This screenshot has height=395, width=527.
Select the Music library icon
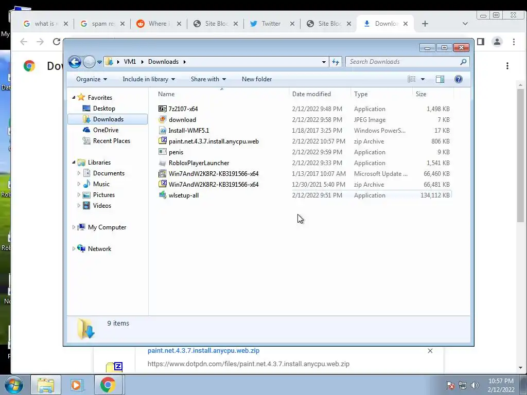86,184
